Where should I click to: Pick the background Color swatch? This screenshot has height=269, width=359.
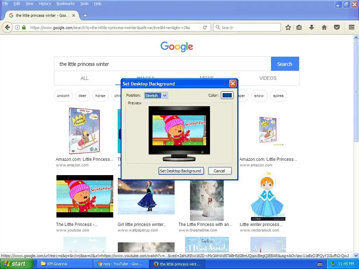(x=227, y=95)
